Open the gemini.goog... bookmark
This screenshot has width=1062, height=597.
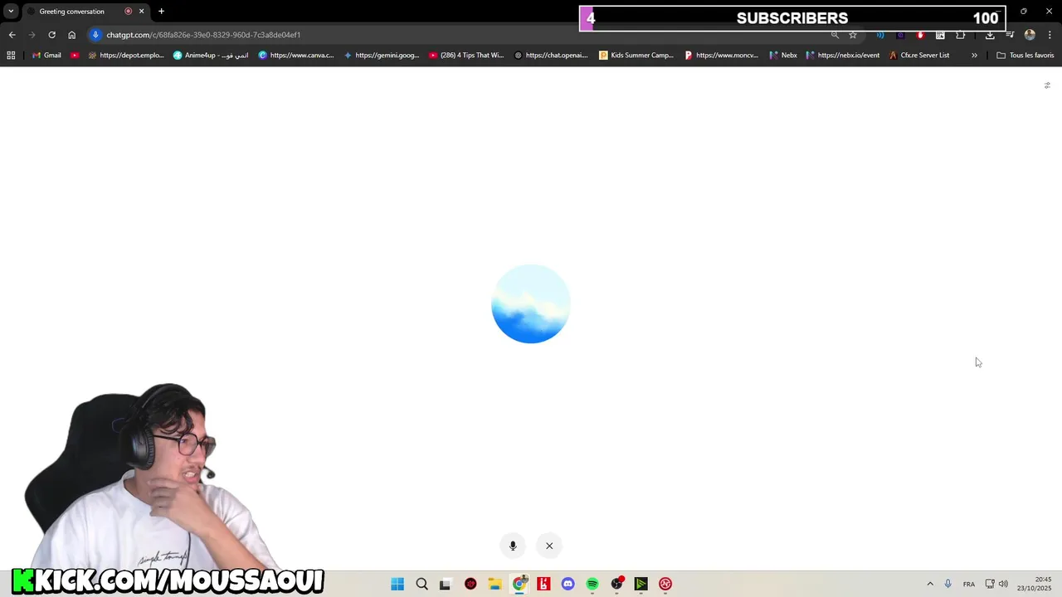(382, 56)
